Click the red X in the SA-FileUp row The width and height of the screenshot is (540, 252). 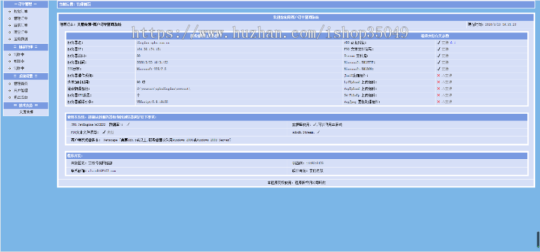439,95
